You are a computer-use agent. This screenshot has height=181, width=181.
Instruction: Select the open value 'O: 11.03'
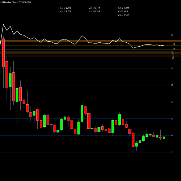point(66,8)
